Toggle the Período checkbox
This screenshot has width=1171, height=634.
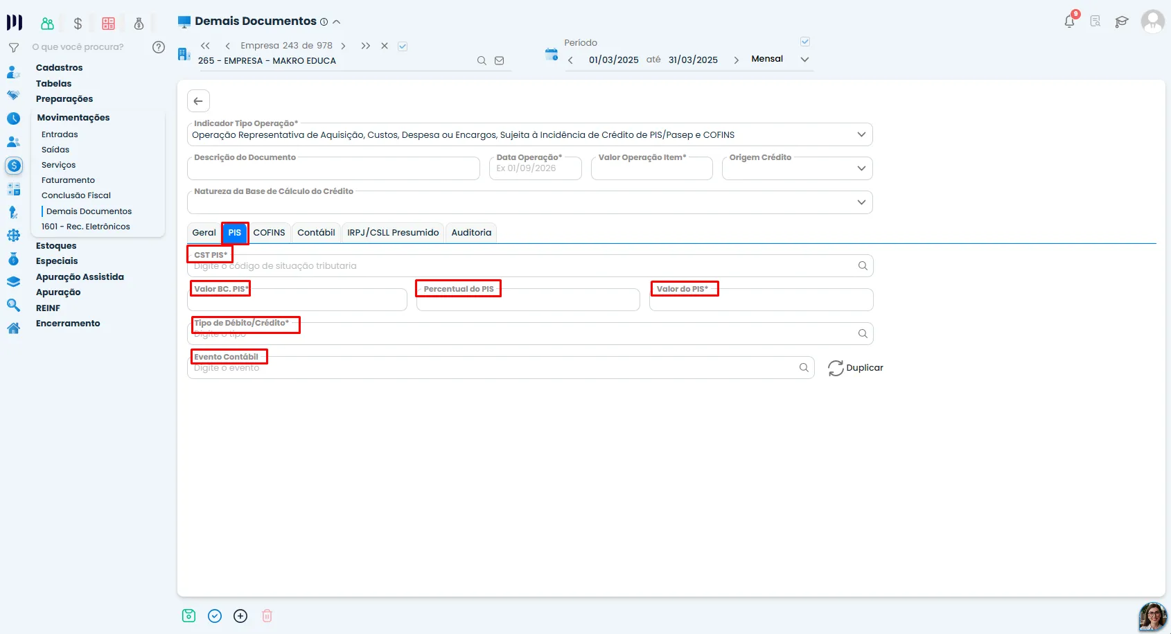[805, 42]
